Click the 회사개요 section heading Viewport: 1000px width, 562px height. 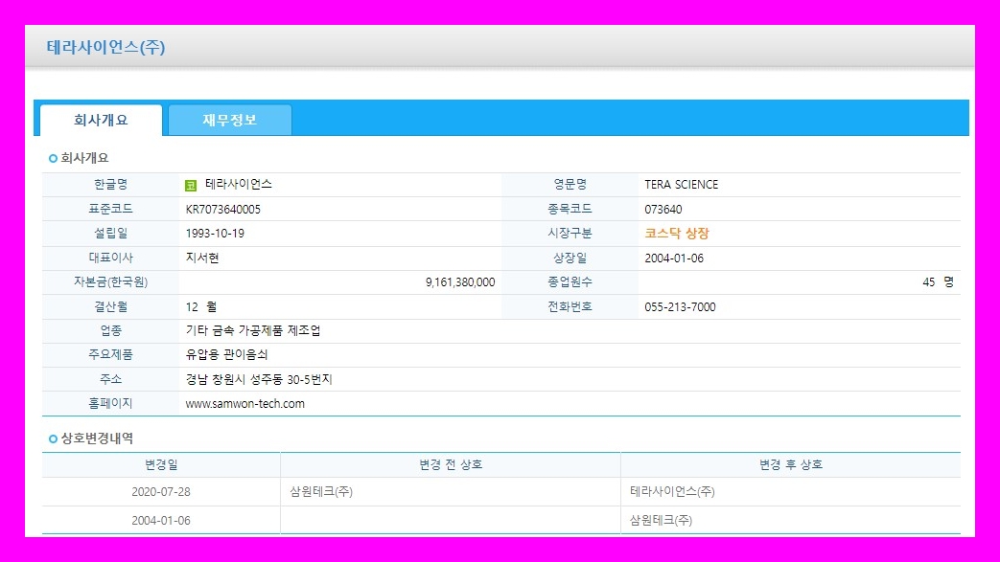coord(84,158)
